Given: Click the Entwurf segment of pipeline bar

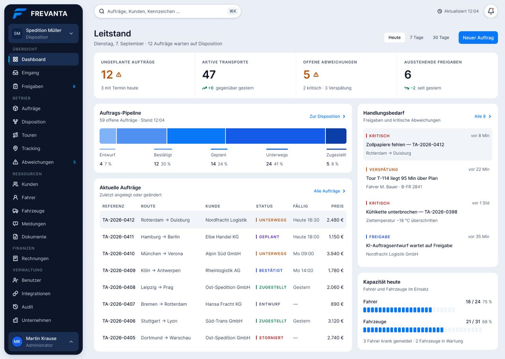Looking at the screenshot, I should tap(108, 136).
